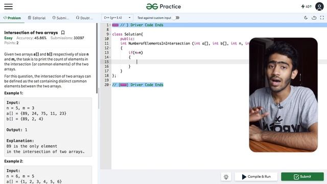
Task: Click line number 18 in gutter
Action: coord(107,76)
